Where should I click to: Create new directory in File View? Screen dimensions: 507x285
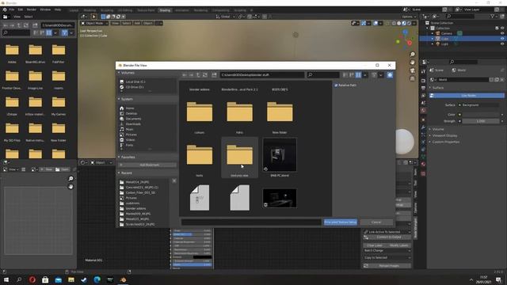point(214,75)
